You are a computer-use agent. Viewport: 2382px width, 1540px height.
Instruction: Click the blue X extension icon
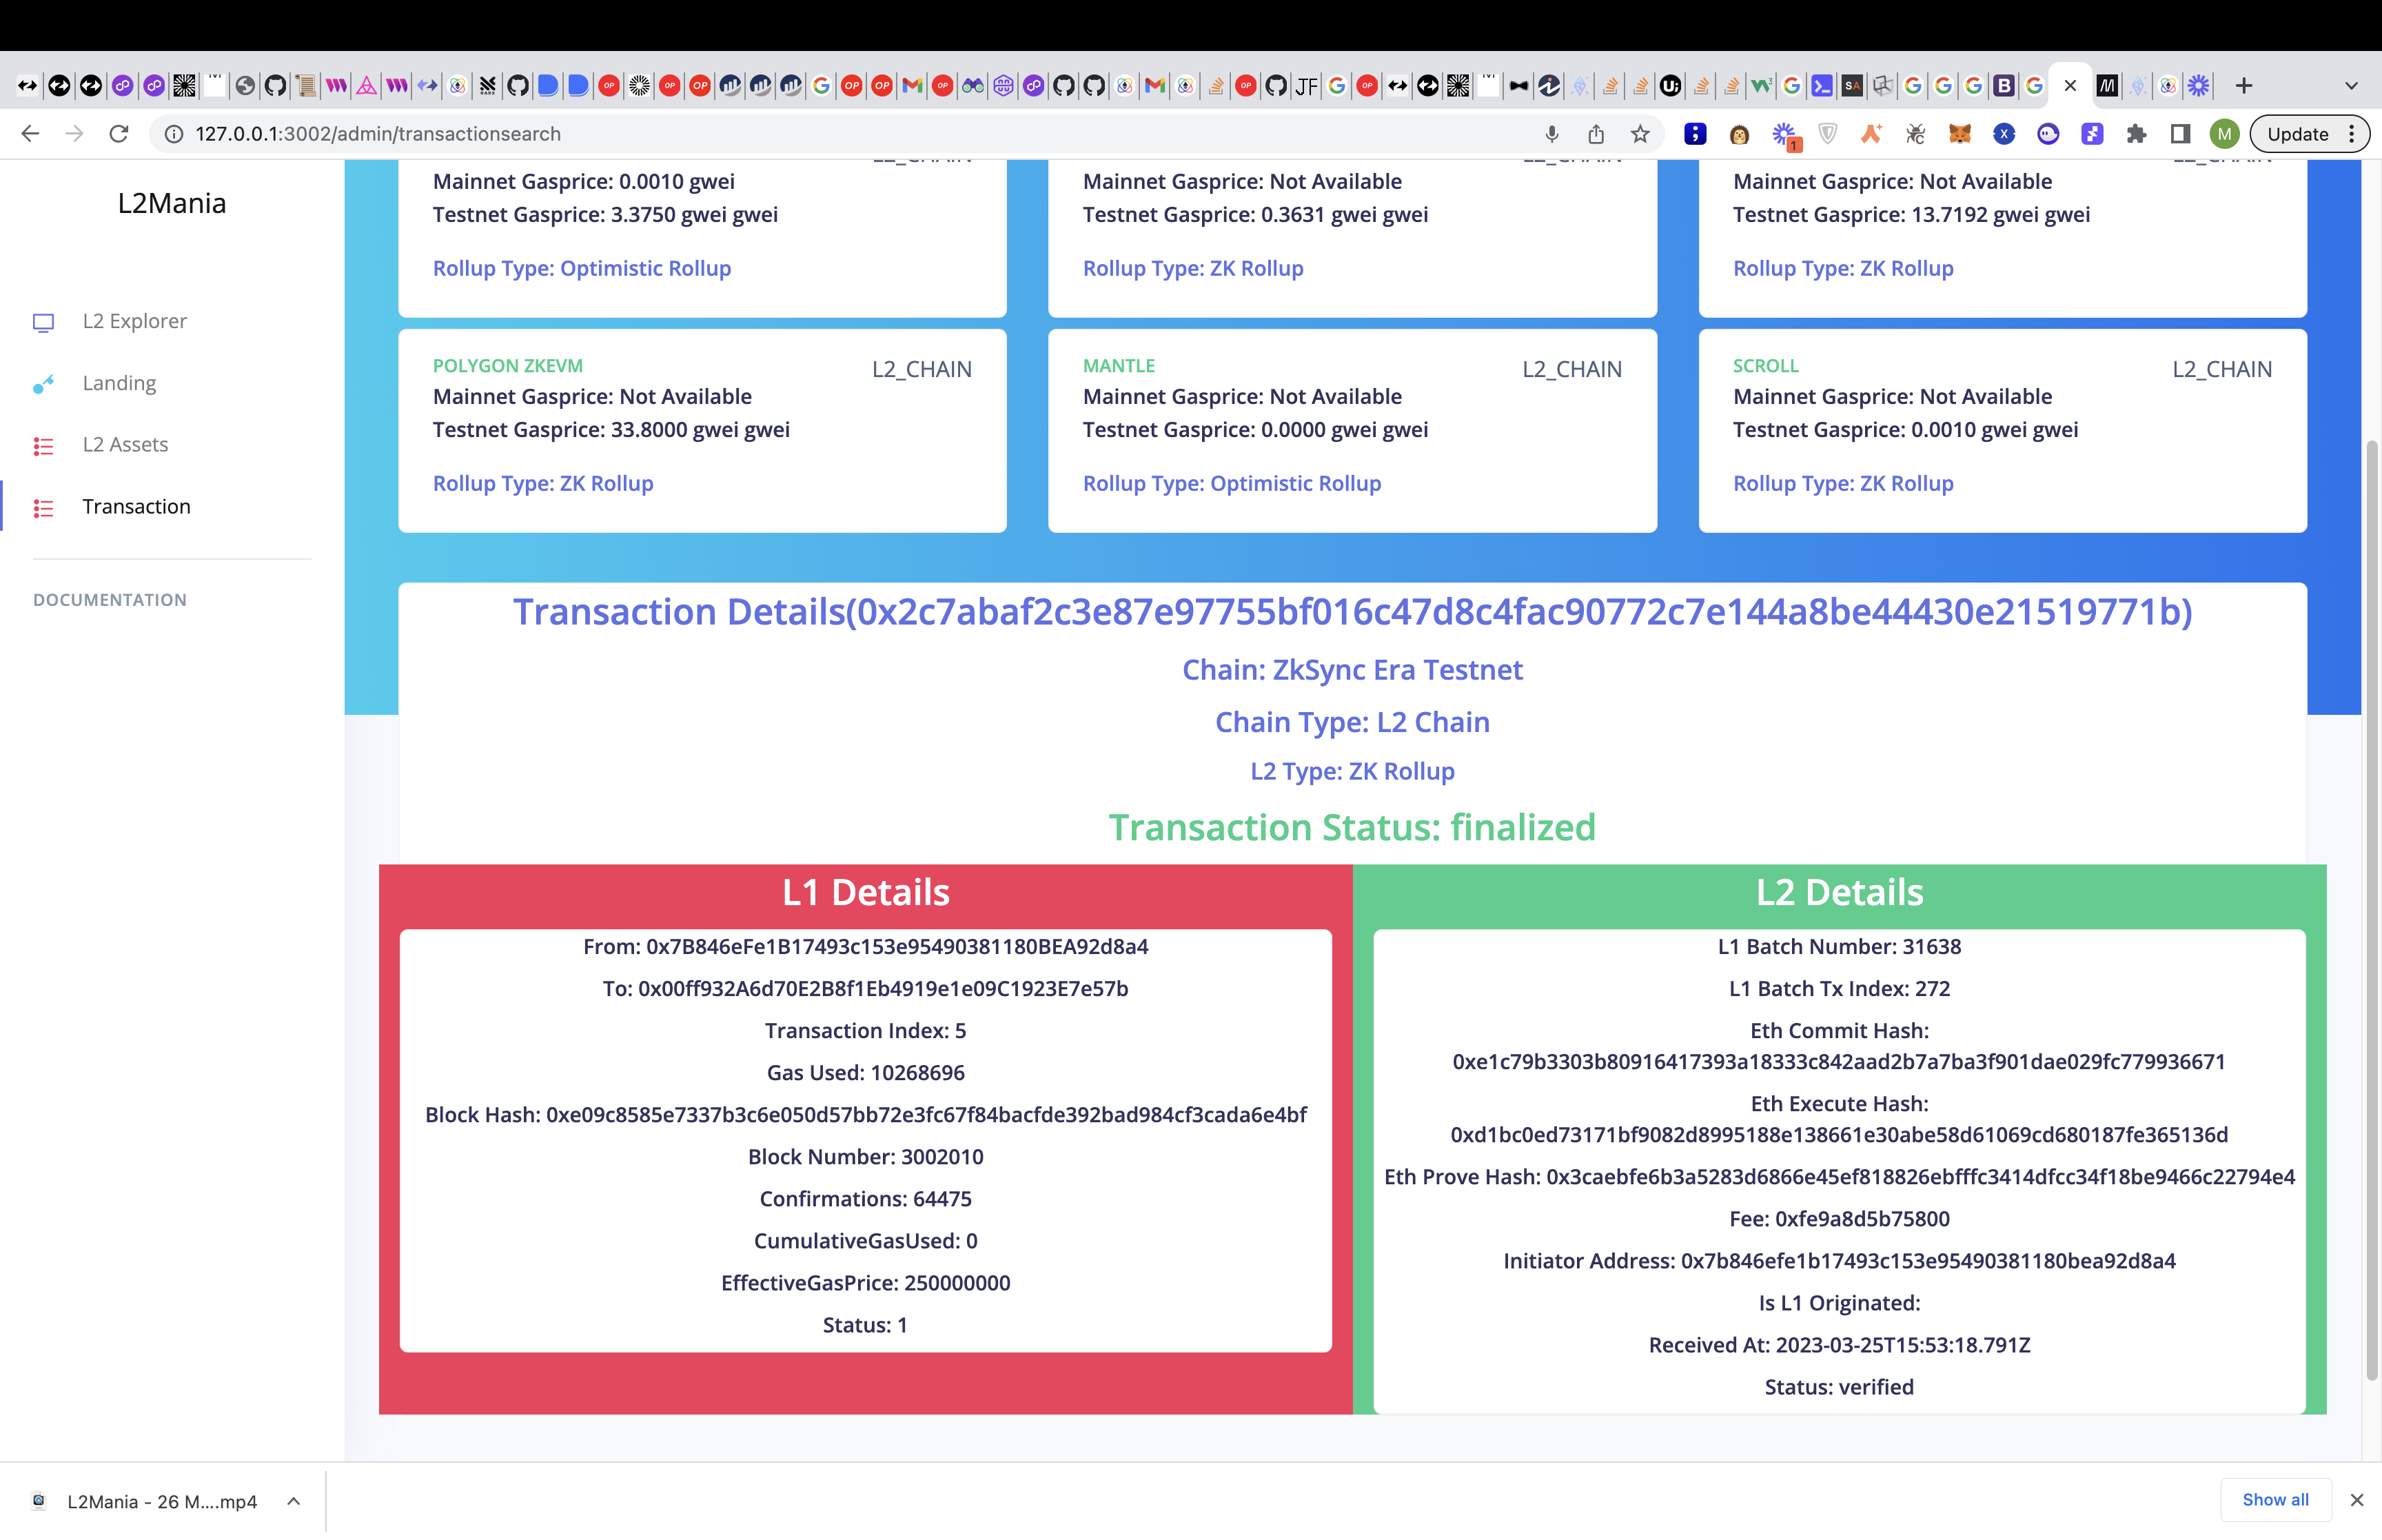(x=2004, y=134)
